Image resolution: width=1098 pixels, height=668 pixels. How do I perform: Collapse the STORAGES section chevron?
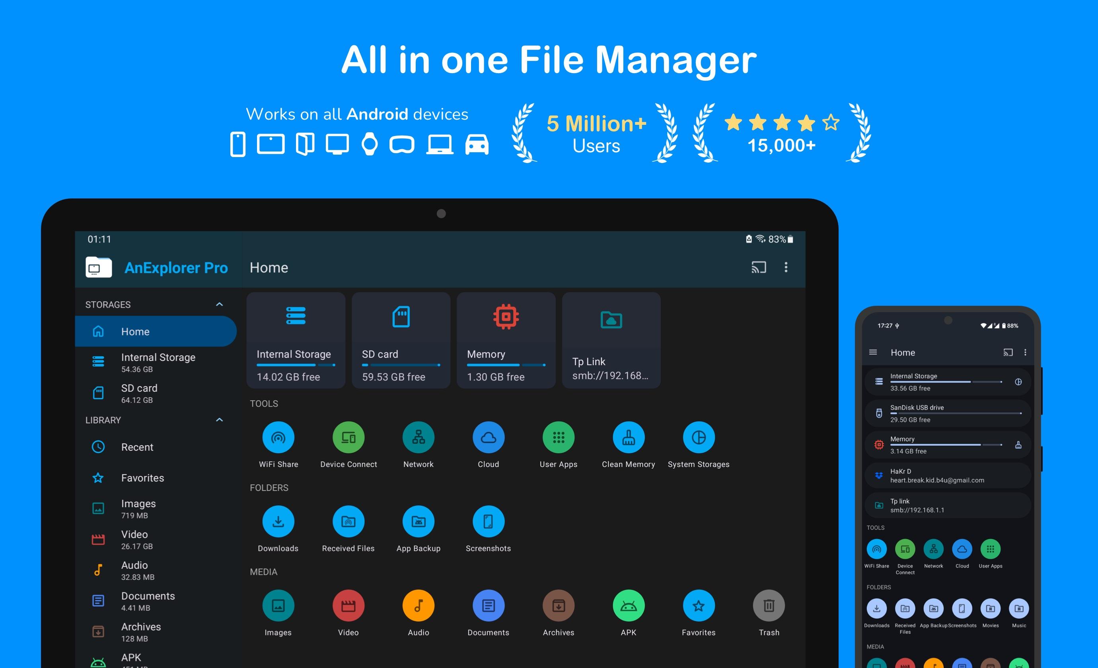coord(219,305)
